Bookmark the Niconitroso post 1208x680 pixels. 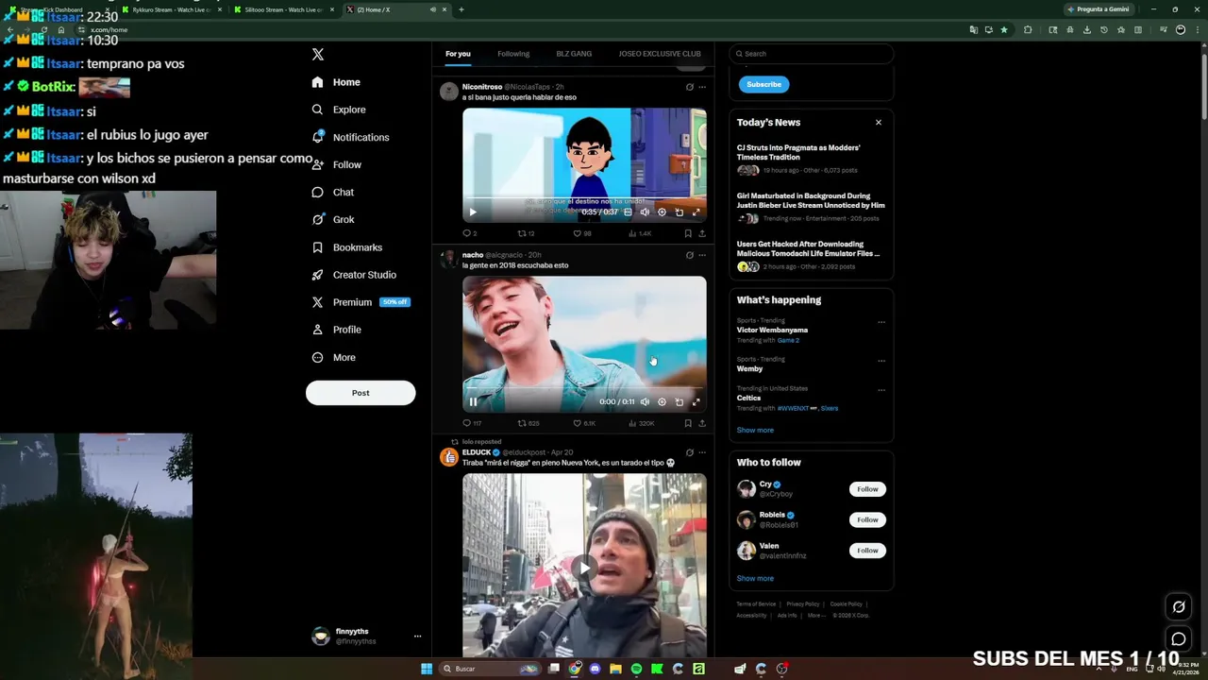688,233
